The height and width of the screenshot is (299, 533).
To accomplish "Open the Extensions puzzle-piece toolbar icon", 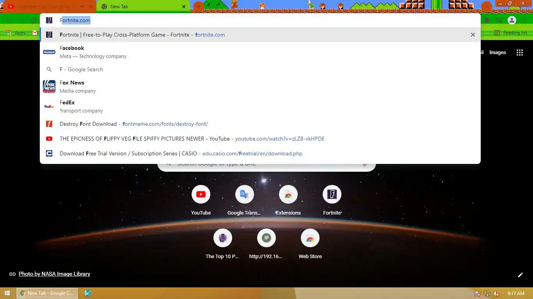I will (487, 20).
